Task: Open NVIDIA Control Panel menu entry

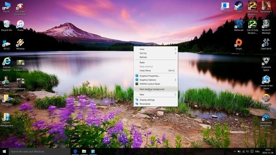Action: point(156,84)
